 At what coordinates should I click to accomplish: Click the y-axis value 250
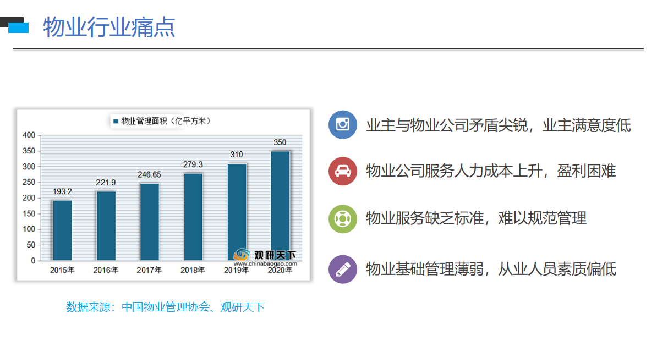click(x=29, y=182)
